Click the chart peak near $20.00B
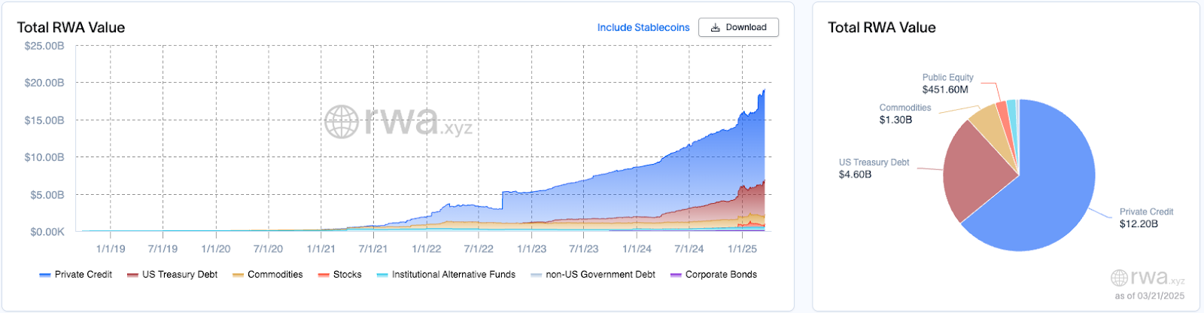This screenshot has height=313, width=1204. [764, 91]
